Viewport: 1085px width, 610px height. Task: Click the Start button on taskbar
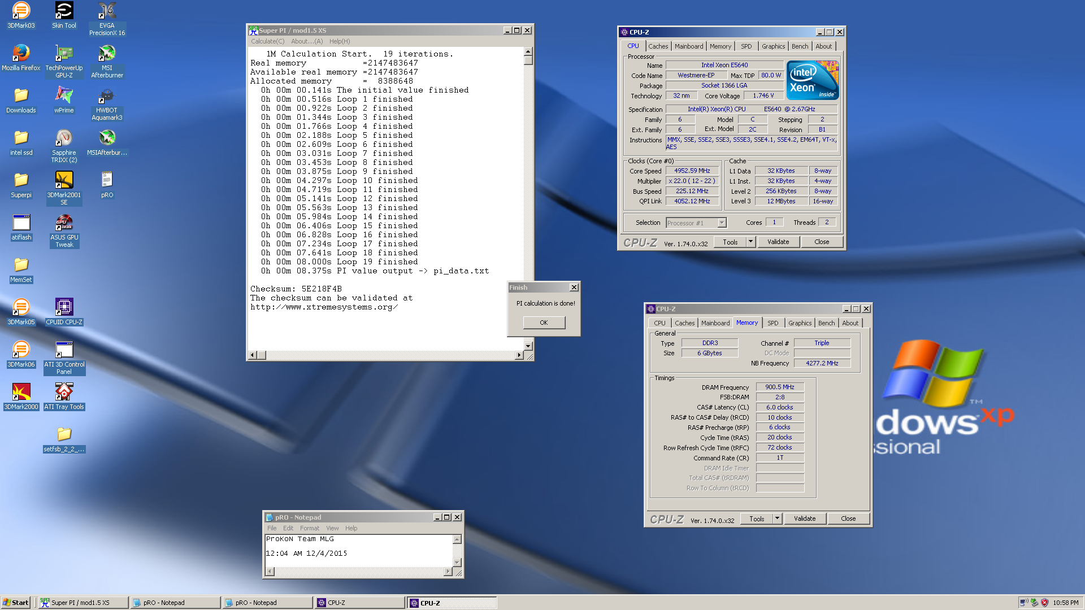(x=15, y=603)
